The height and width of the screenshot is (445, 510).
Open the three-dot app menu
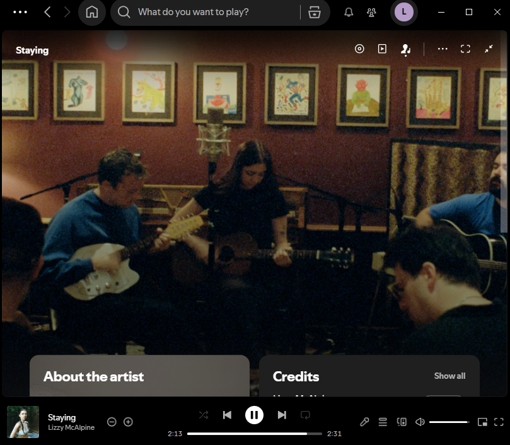(x=20, y=12)
